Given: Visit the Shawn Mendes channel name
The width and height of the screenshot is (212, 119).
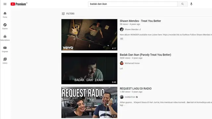Looking at the screenshot, I should click(132, 29).
